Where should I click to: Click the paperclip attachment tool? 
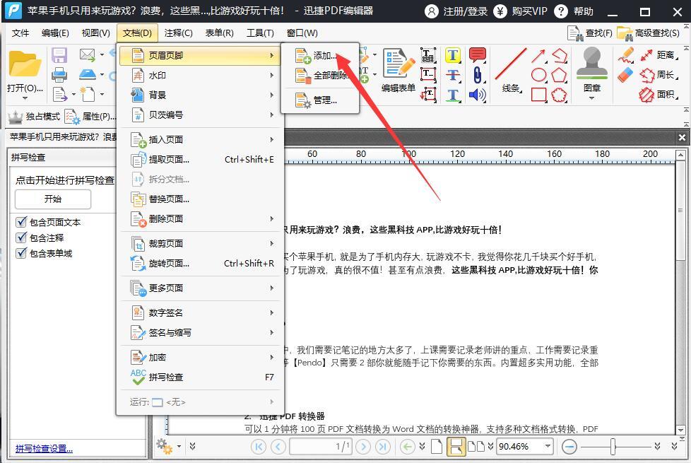(x=477, y=74)
